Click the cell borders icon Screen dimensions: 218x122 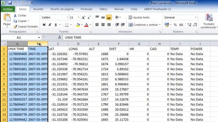pyautogui.click(x=67, y=25)
